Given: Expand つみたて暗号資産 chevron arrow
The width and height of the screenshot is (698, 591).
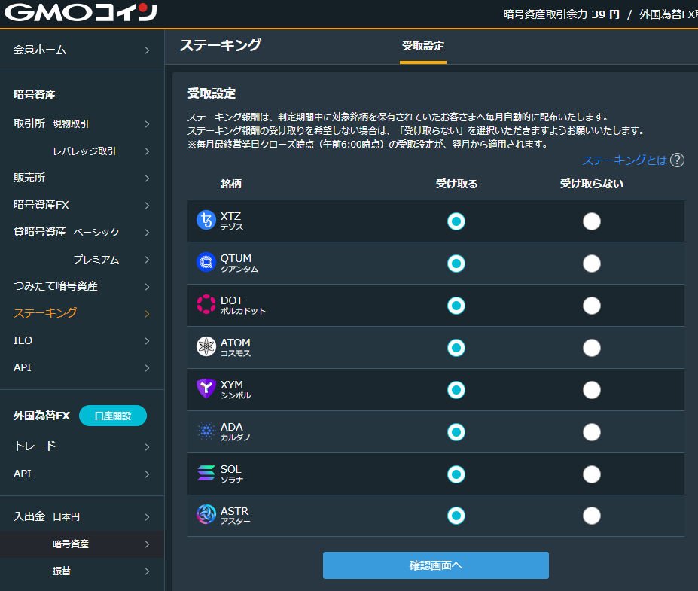Looking at the screenshot, I should coord(148,287).
